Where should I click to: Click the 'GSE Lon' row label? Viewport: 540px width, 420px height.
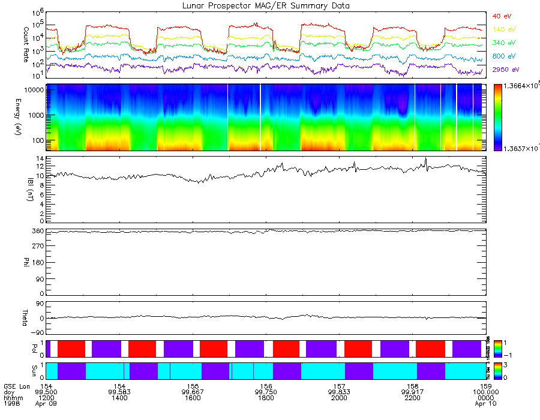click(x=17, y=386)
